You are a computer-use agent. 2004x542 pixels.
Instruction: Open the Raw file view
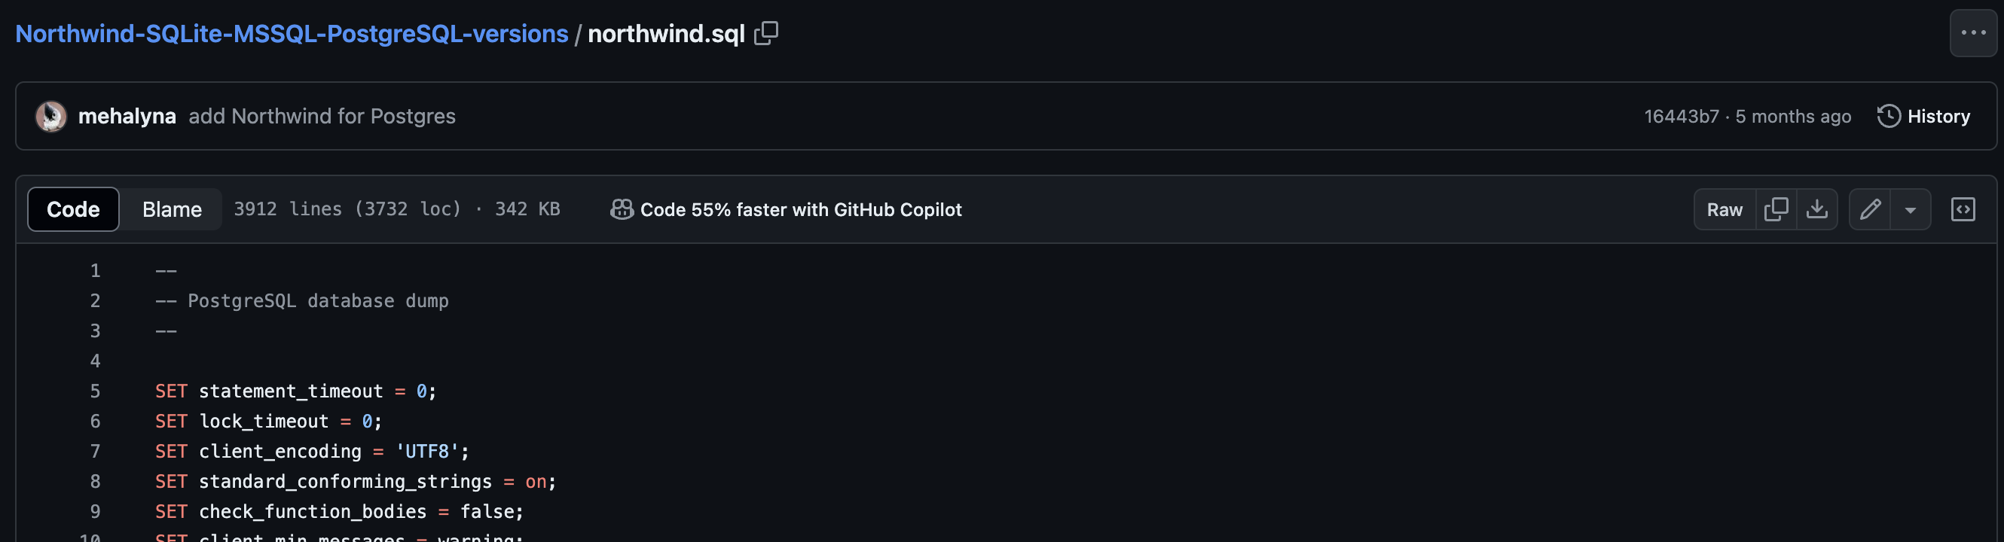click(1724, 209)
